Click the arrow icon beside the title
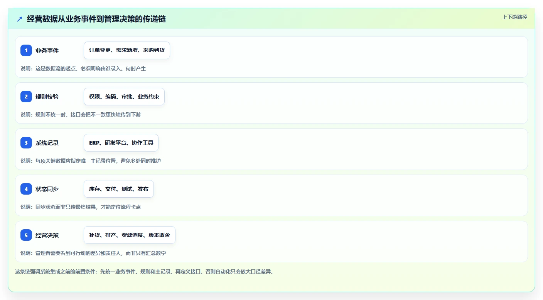The image size is (543, 300). click(20, 19)
